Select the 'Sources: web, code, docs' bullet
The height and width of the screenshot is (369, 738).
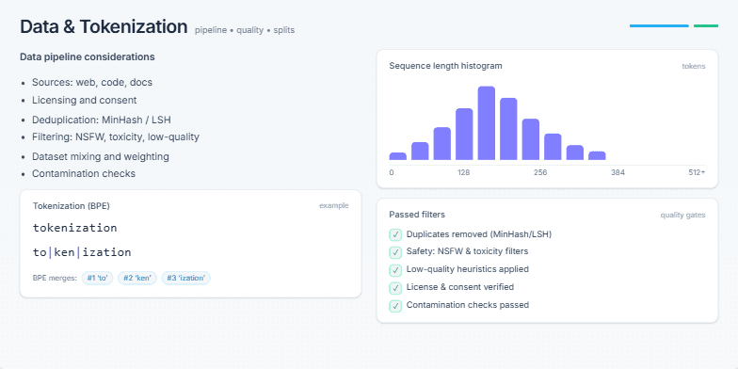click(92, 83)
